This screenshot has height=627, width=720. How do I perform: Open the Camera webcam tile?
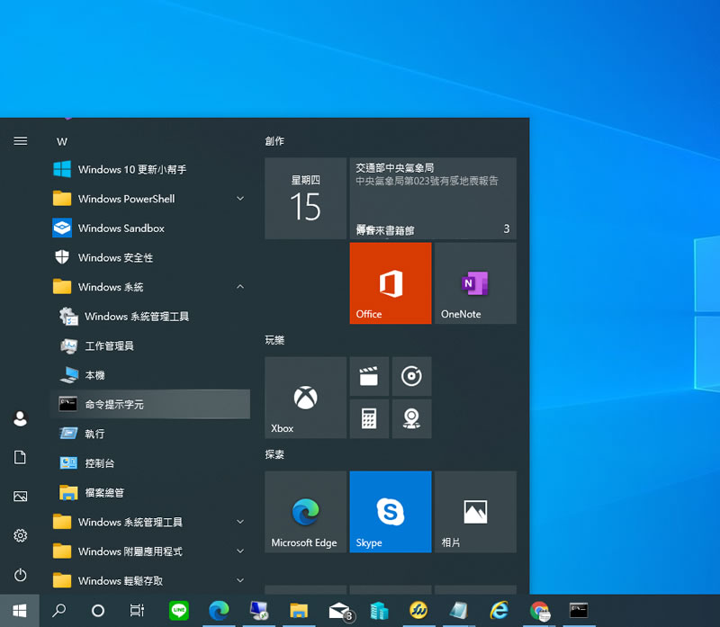(x=411, y=418)
